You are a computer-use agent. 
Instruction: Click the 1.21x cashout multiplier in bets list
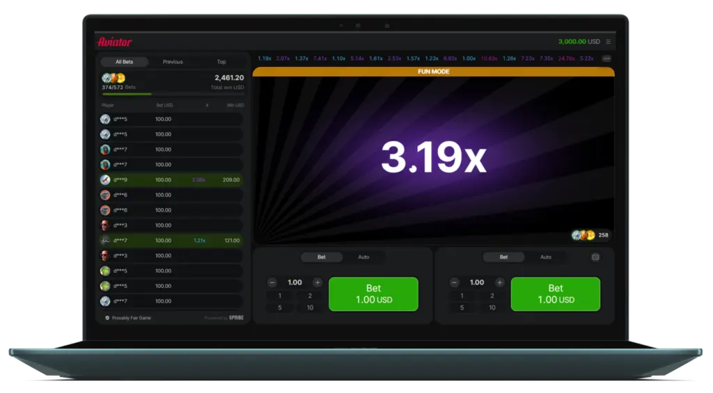pyautogui.click(x=199, y=241)
